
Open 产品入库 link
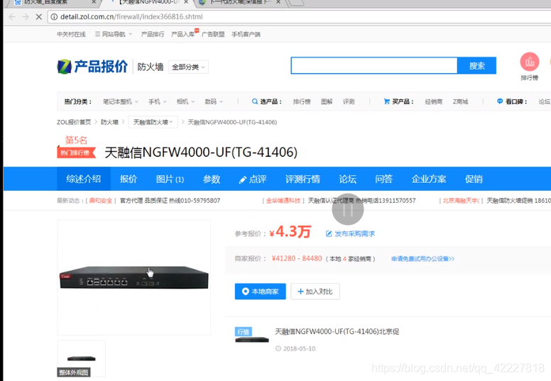(x=182, y=34)
